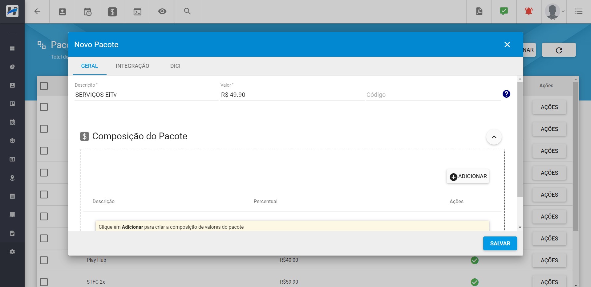Screen dimensions: 591x287
Task: Open the AÇÕES dropdown for Play Hub
Action: click(x=549, y=260)
